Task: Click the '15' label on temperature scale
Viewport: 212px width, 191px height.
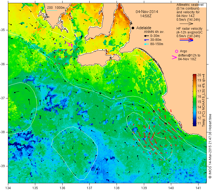Action: coord(199,102)
